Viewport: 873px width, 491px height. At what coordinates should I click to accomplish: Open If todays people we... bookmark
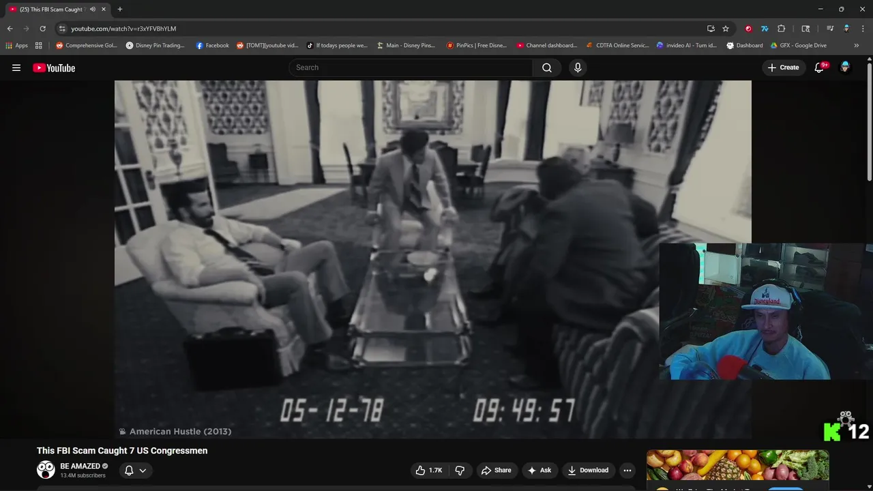tap(337, 46)
